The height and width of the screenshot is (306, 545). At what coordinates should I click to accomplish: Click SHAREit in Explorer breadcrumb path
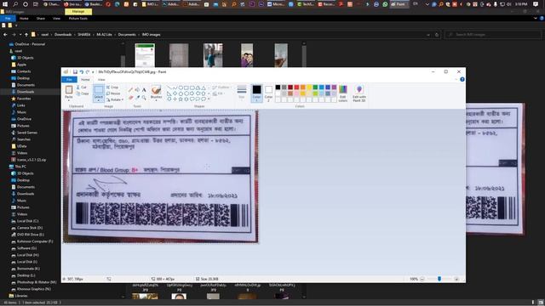[83, 35]
